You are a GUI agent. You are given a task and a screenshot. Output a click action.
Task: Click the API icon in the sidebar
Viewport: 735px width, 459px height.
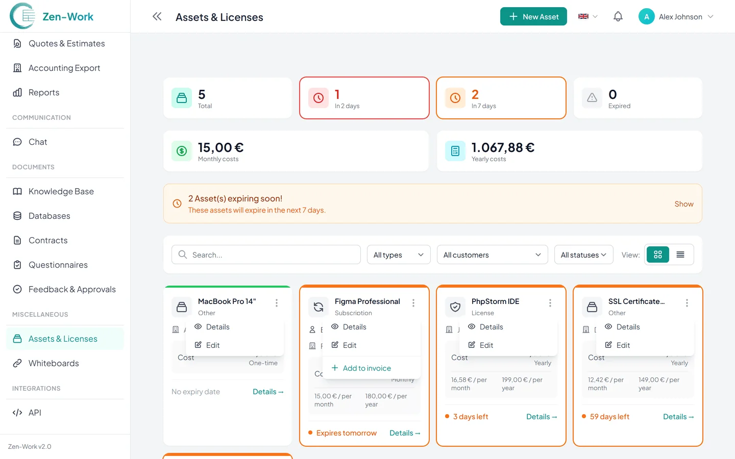click(x=17, y=412)
